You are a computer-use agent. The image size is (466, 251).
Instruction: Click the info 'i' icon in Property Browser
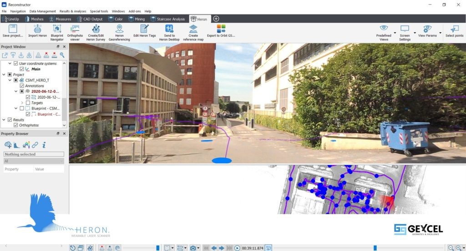click(44, 145)
